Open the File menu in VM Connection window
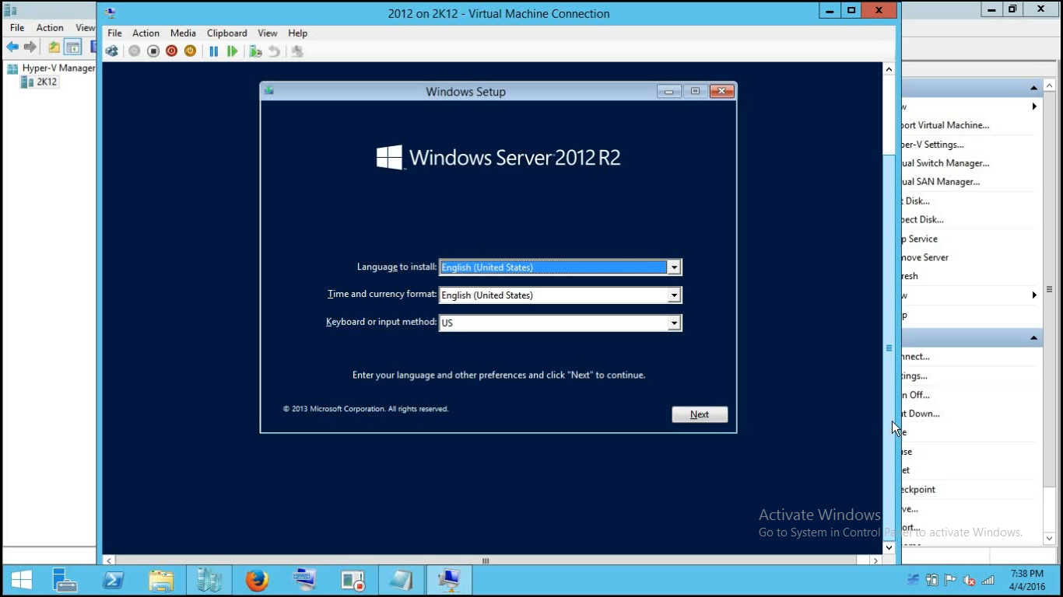Image resolution: width=1063 pixels, height=597 pixels. pos(114,33)
